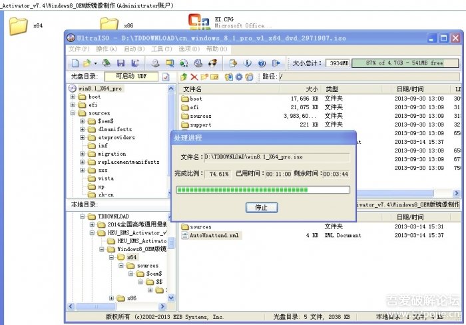The image size is (466, 325).
Task: Click the Convert image format icon
Action: (x=184, y=63)
